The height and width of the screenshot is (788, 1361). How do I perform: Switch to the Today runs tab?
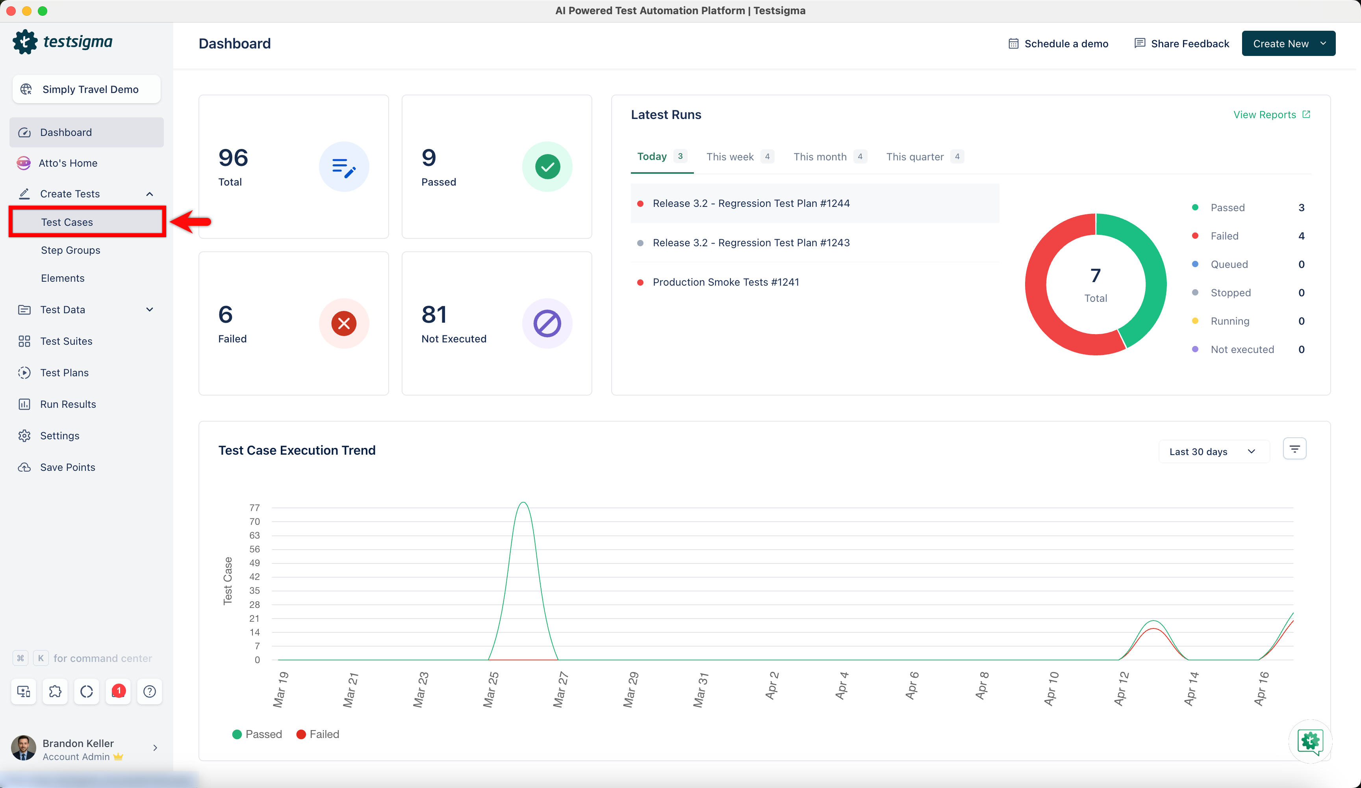click(662, 157)
